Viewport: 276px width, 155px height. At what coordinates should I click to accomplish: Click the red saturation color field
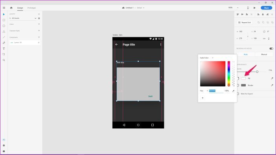(x=213, y=74)
